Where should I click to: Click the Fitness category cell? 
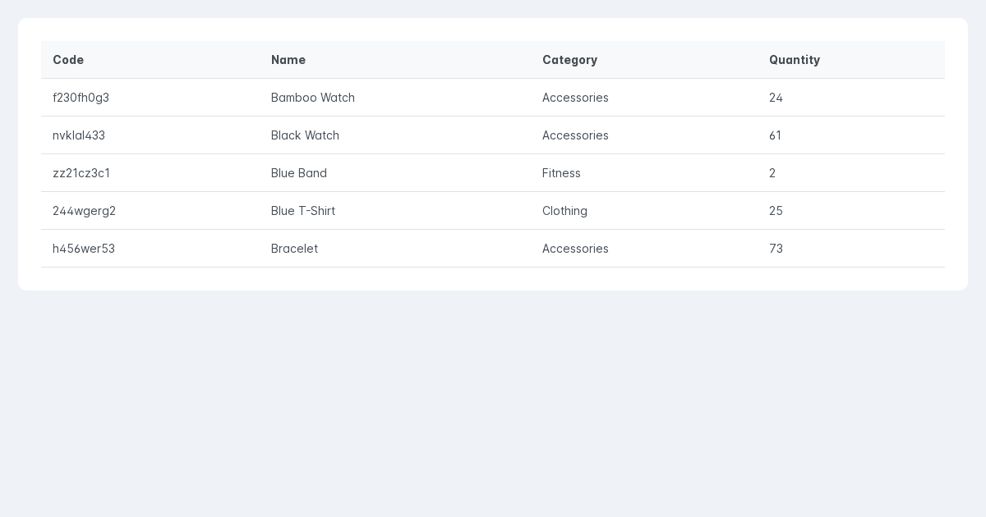click(x=561, y=173)
